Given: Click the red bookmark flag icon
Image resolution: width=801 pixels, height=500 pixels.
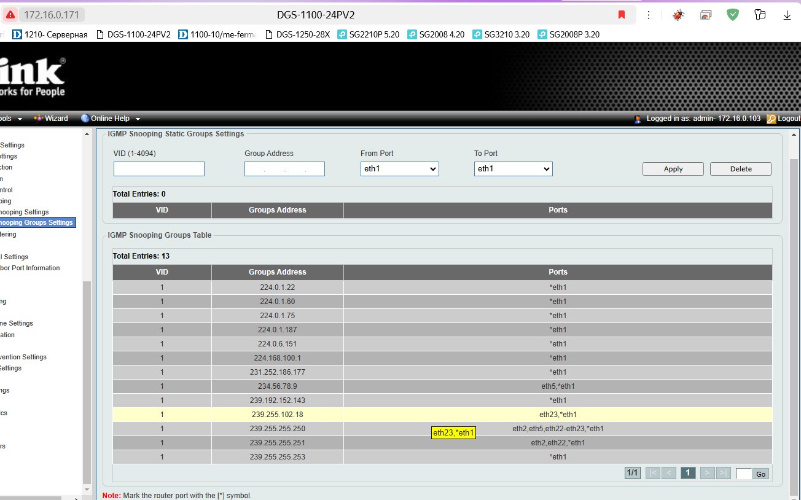Looking at the screenshot, I should click(x=622, y=15).
